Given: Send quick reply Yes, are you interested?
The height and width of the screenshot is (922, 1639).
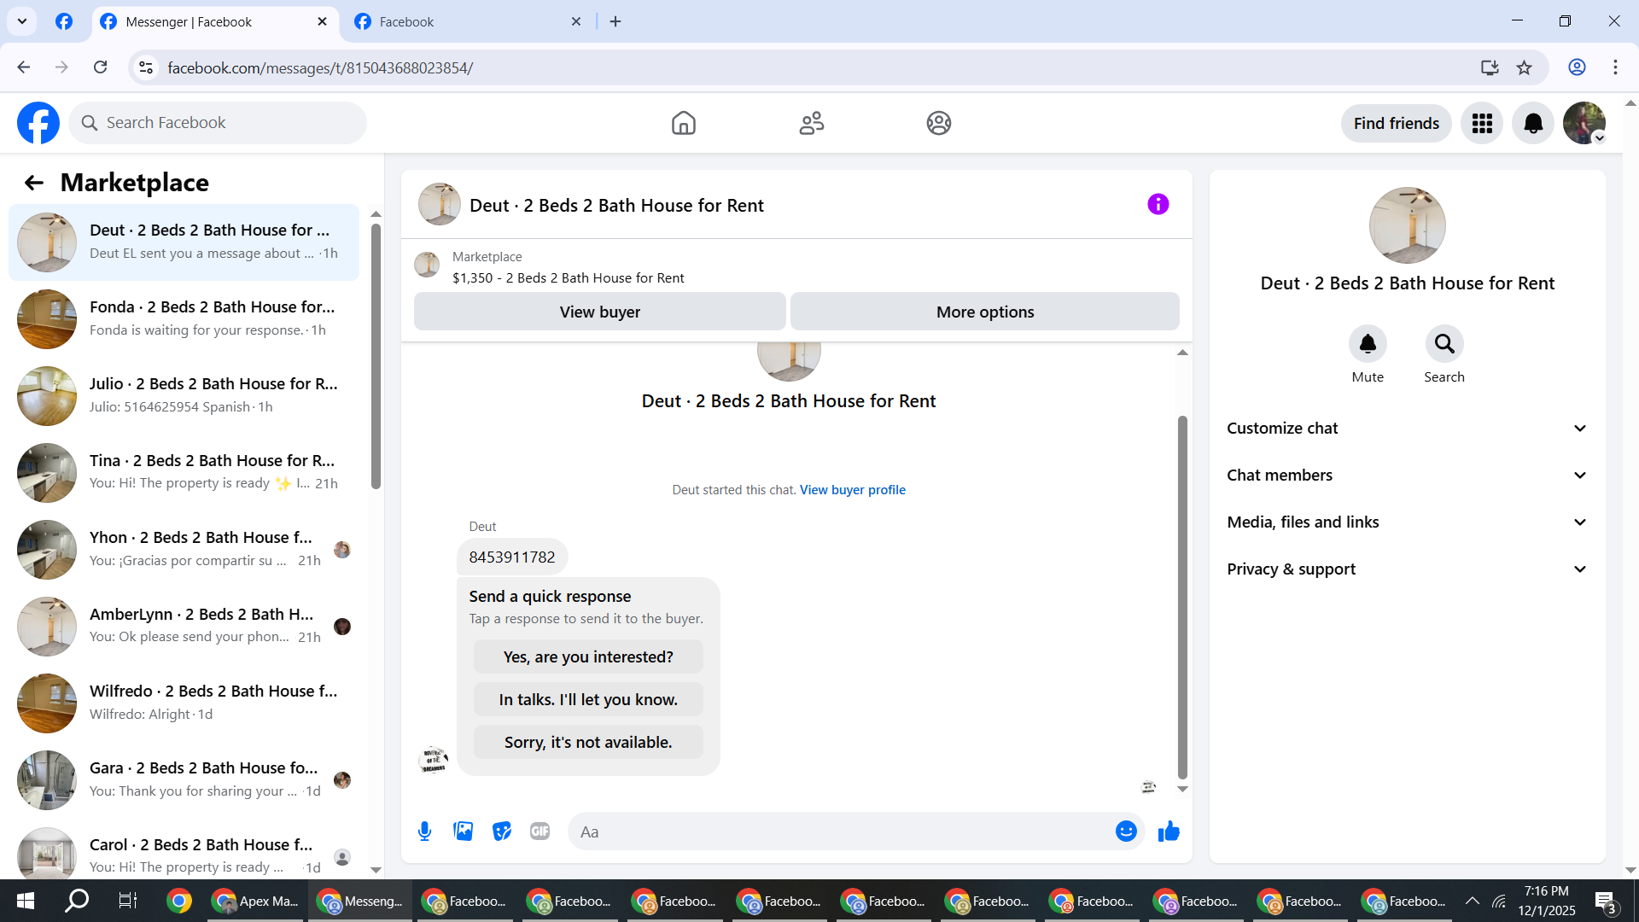Looking at the screenshot, I should pos(588,657).
